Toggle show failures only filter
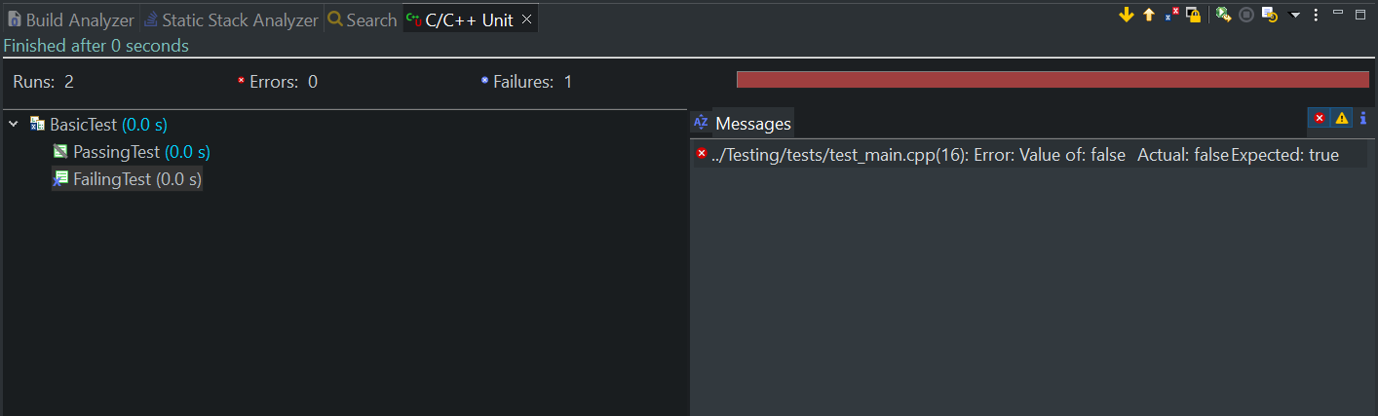This screenshot has width=1378, height=416. click(x=1172, y=15)
